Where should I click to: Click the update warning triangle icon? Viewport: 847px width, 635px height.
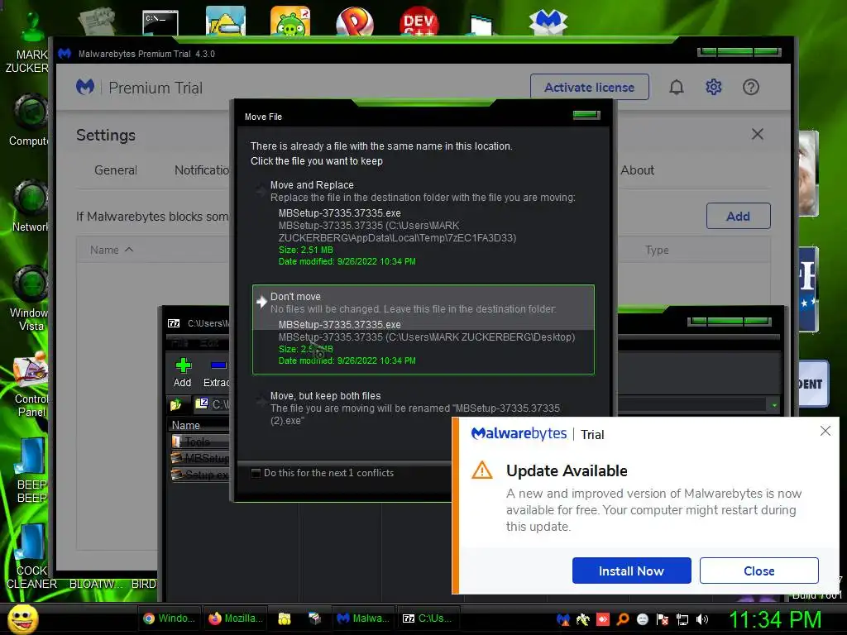click(x=482, y=470)
